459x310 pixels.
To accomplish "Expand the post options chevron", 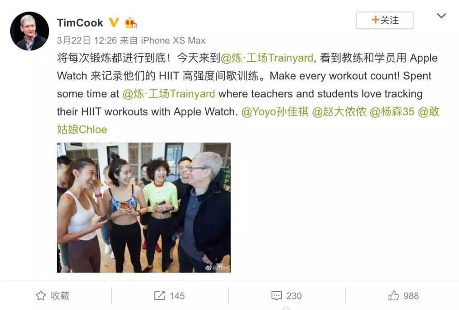I will (x=441, y=16).
